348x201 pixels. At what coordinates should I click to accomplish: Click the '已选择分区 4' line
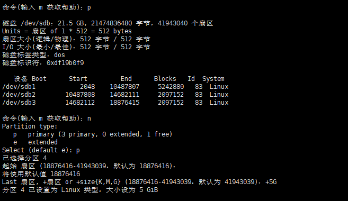pos(24,158)
